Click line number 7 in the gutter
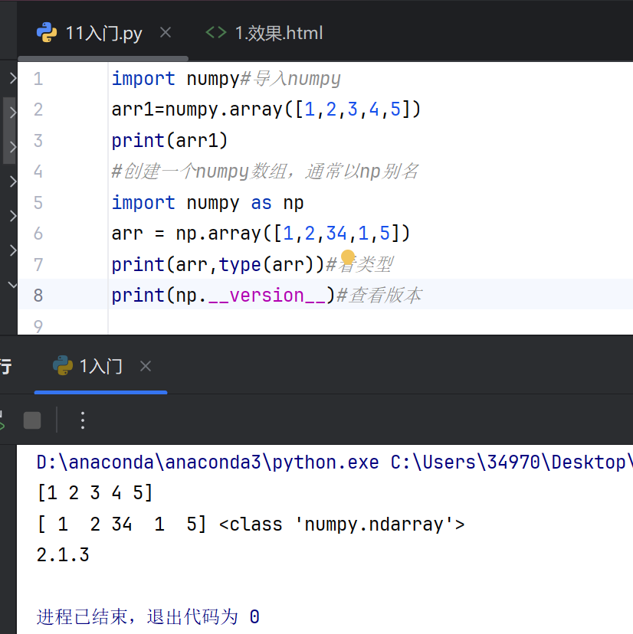The image size is (633, 634). (x=38, y=265)
